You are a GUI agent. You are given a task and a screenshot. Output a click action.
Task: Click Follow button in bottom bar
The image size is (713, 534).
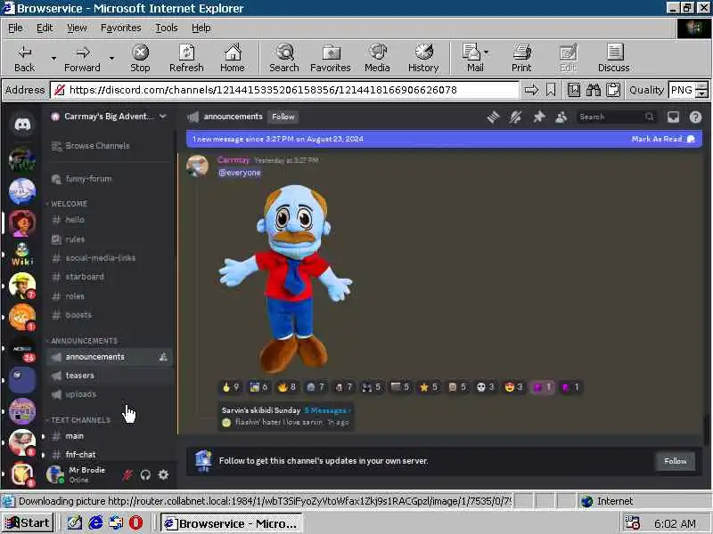676,461
